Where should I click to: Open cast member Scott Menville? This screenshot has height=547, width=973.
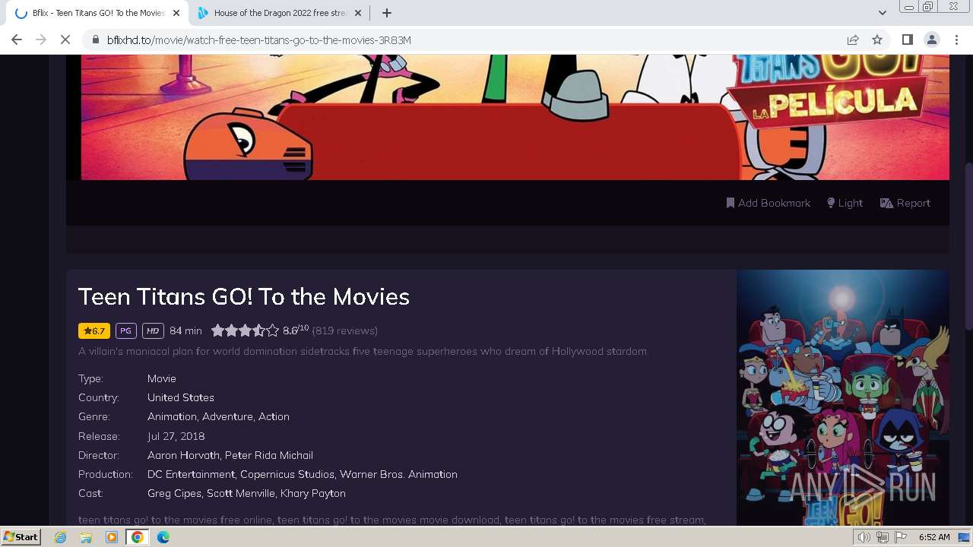pyautogui.click(x=242, y=493)
